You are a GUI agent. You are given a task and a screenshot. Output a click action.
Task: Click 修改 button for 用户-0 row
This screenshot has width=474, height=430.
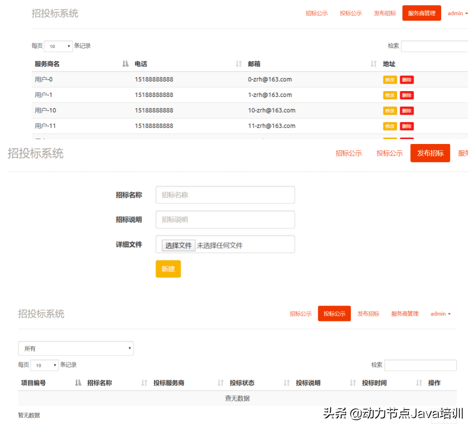pos(389,79)
